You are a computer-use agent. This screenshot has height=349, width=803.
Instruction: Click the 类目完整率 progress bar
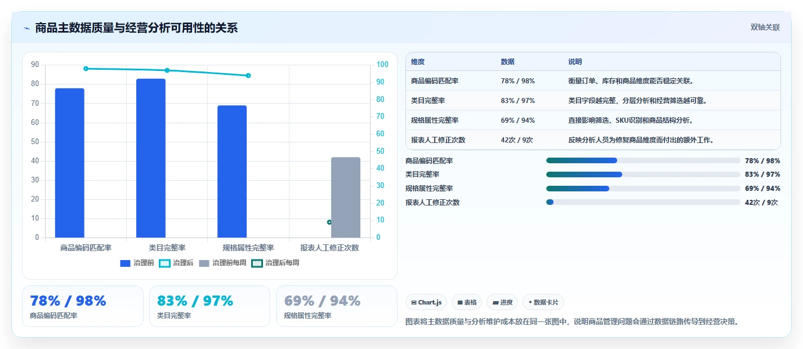(643, 174)
